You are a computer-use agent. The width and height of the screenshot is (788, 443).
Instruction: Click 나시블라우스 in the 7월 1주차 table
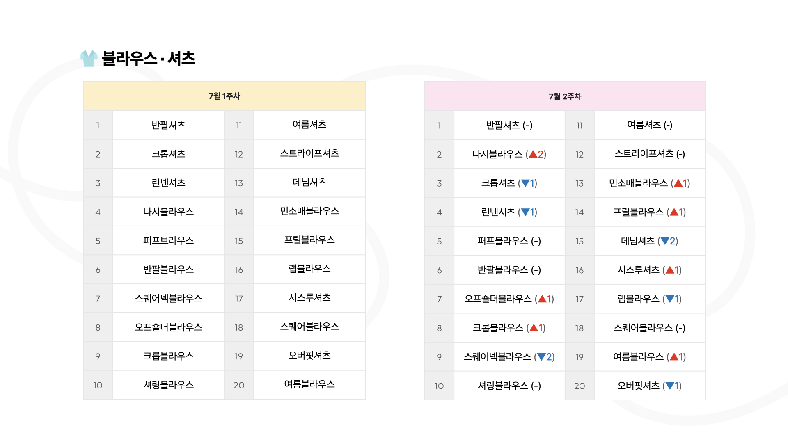(x=168, y=212)
